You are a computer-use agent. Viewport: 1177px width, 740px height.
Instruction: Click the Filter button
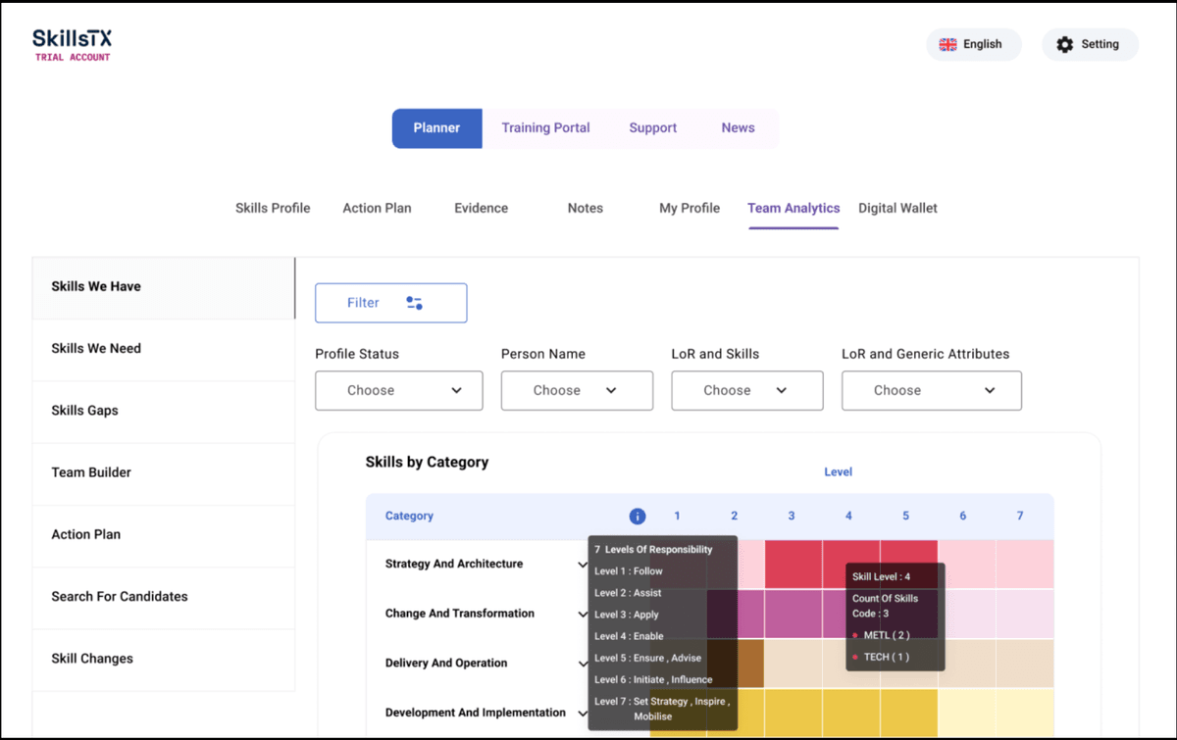click(390, 303)
